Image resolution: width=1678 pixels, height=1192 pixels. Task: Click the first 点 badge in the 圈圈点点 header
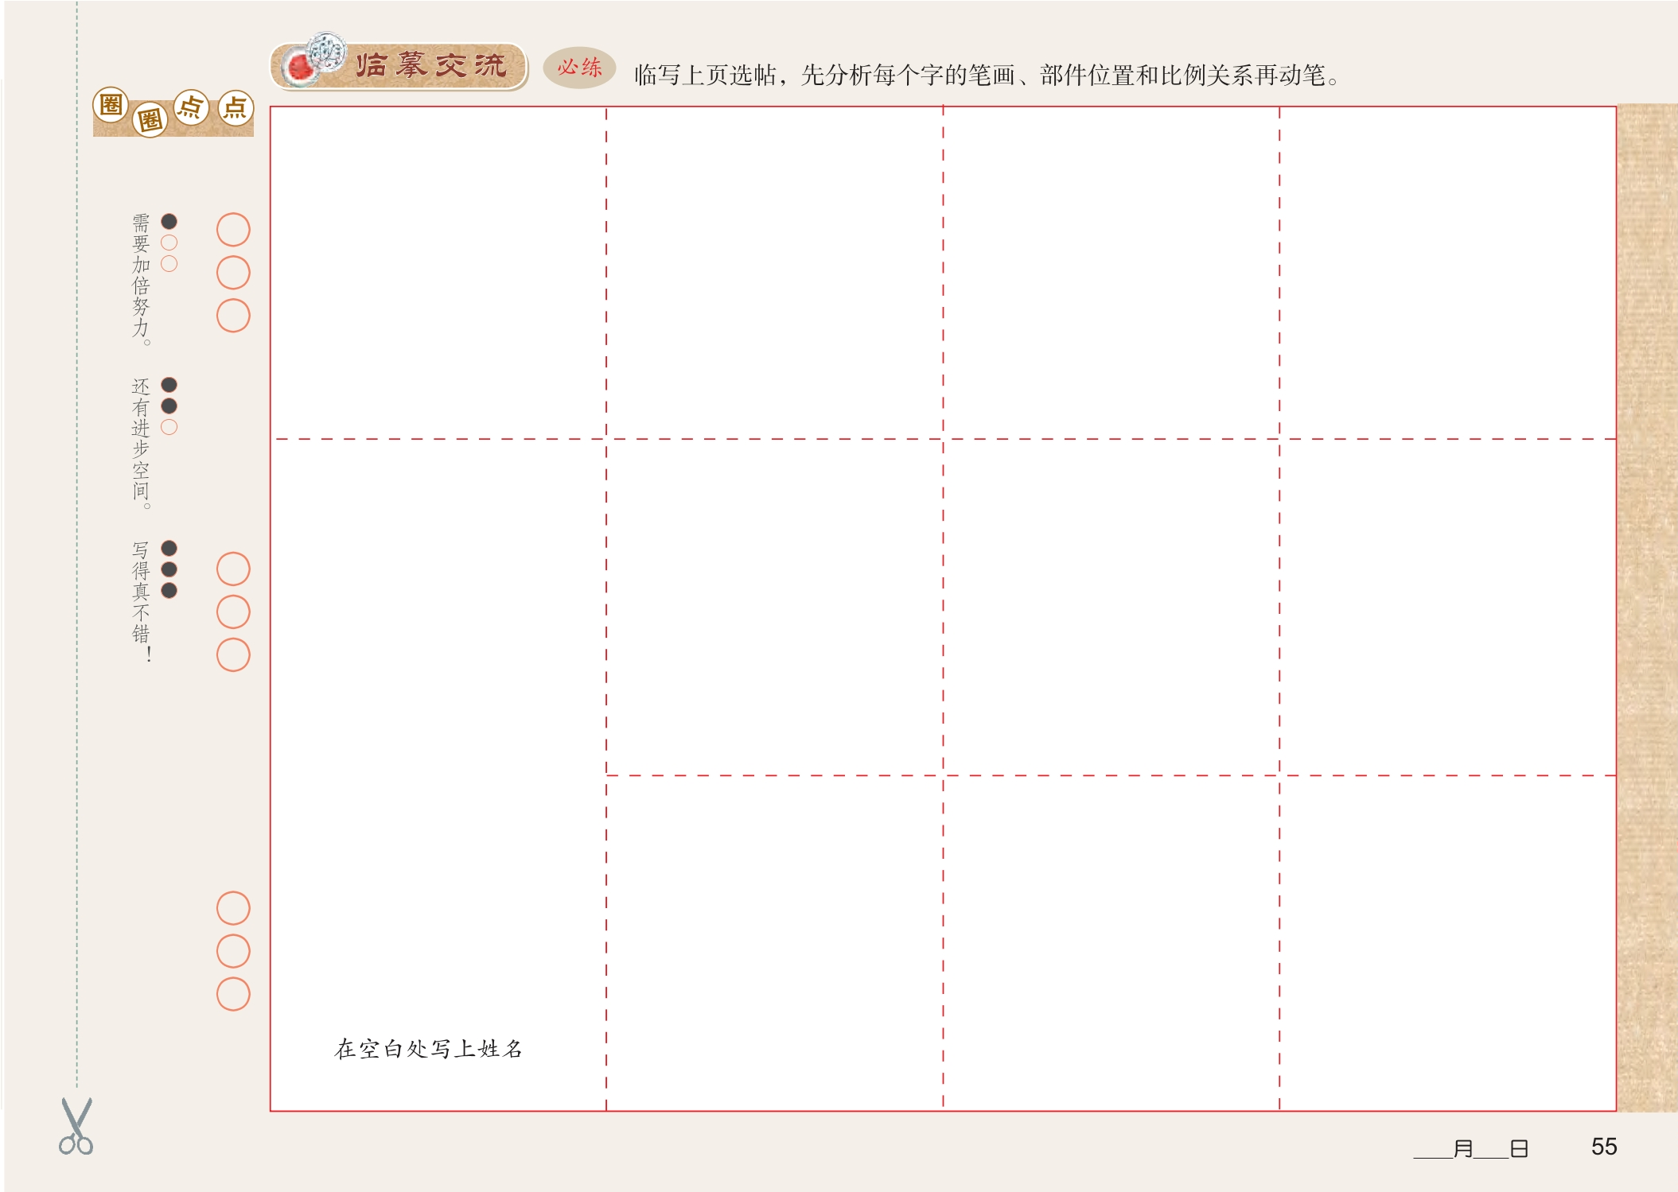[191, 107]
